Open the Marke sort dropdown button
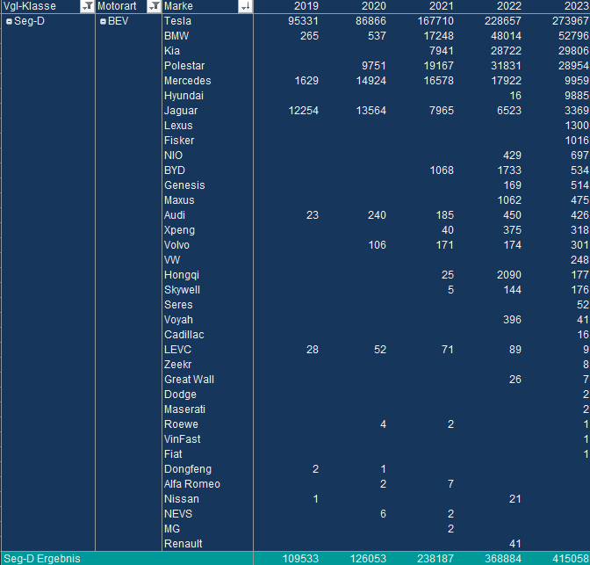 pos(245,6)
